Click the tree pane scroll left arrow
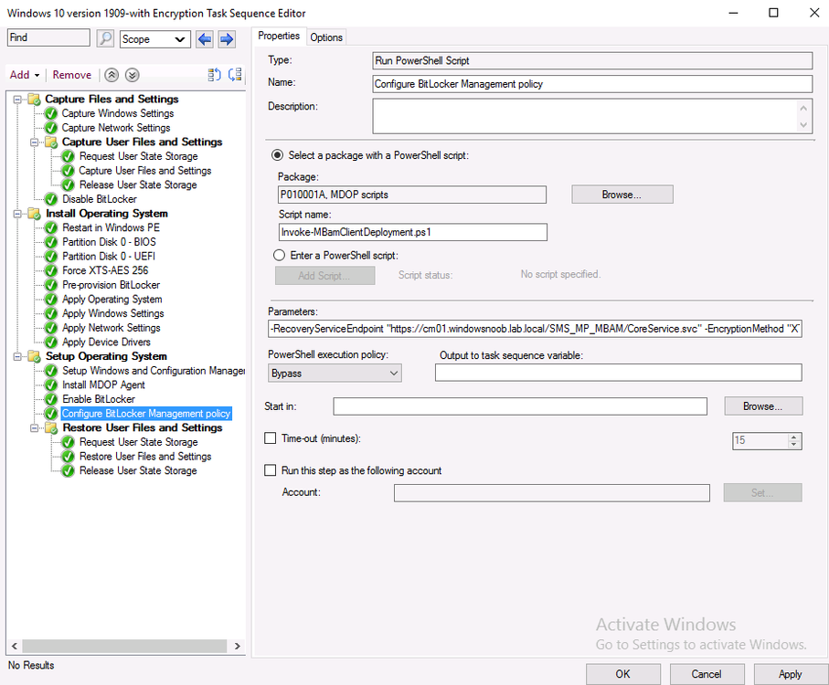This screenshot has width=829, height=685. click(15, 646)
